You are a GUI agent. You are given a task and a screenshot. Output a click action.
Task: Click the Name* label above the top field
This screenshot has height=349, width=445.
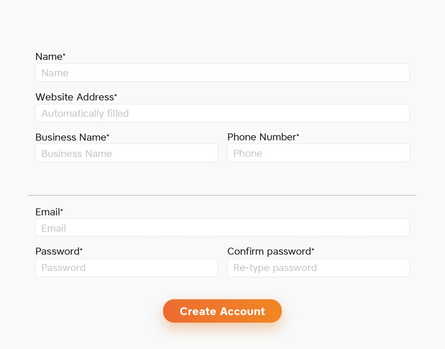click(x=50, y=57)
